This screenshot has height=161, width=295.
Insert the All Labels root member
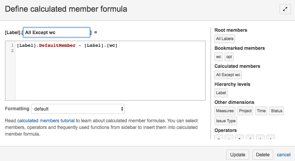click(225, 39)
